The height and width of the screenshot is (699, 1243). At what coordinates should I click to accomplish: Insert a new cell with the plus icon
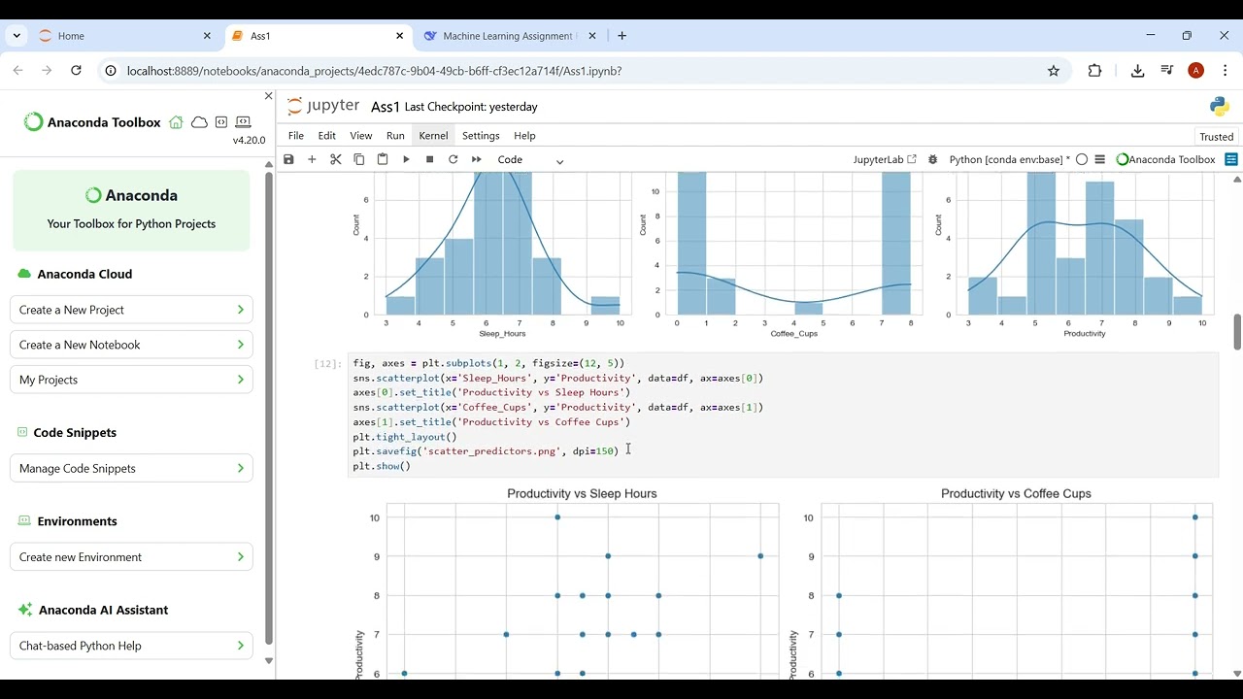click(312, 159)
